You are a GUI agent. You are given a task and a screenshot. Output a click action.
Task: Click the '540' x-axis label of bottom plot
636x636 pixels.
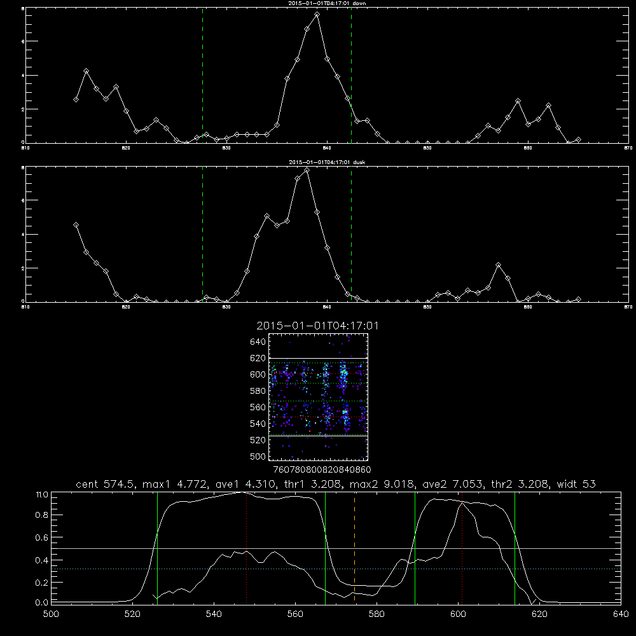(214, 614)
